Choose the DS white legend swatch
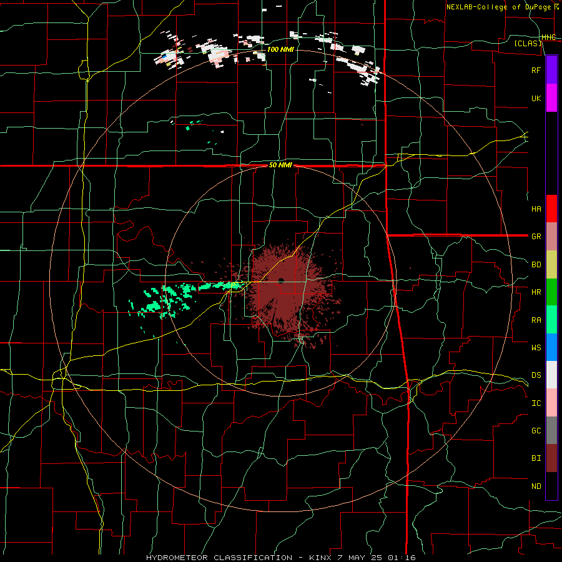562x562 pixels. pyautogui.click(x=551, y=375)
